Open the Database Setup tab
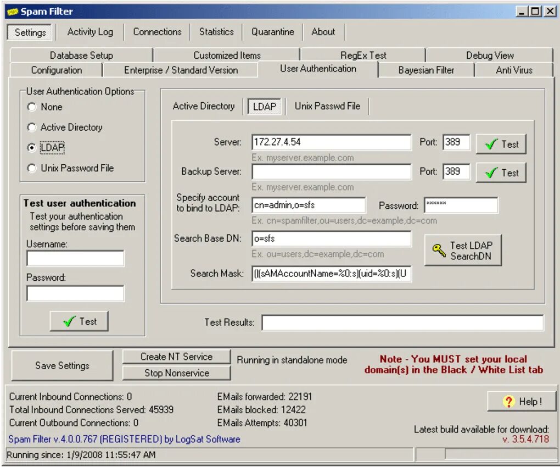560x467 pixels. coord(81,55)
